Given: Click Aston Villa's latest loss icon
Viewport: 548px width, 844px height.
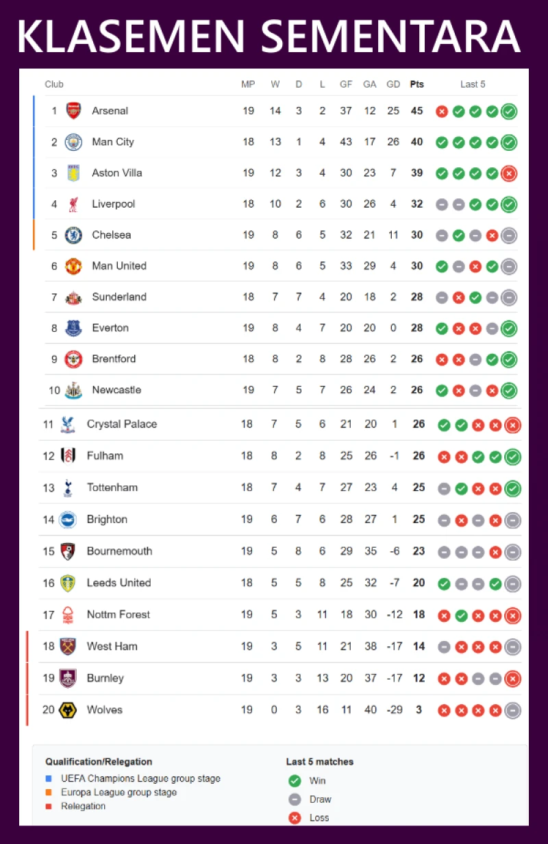Looking at the screenshot, I should tap(508, 173).
